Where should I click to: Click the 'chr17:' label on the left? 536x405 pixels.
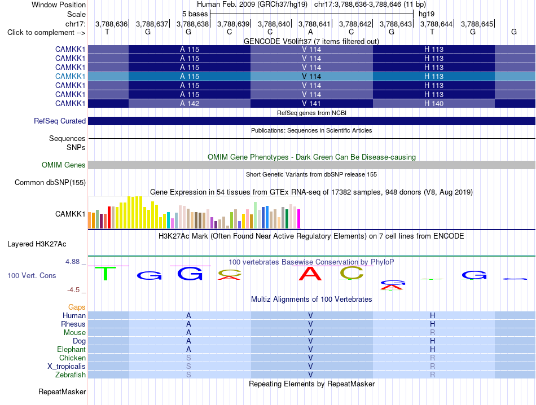tap(75, 24)
